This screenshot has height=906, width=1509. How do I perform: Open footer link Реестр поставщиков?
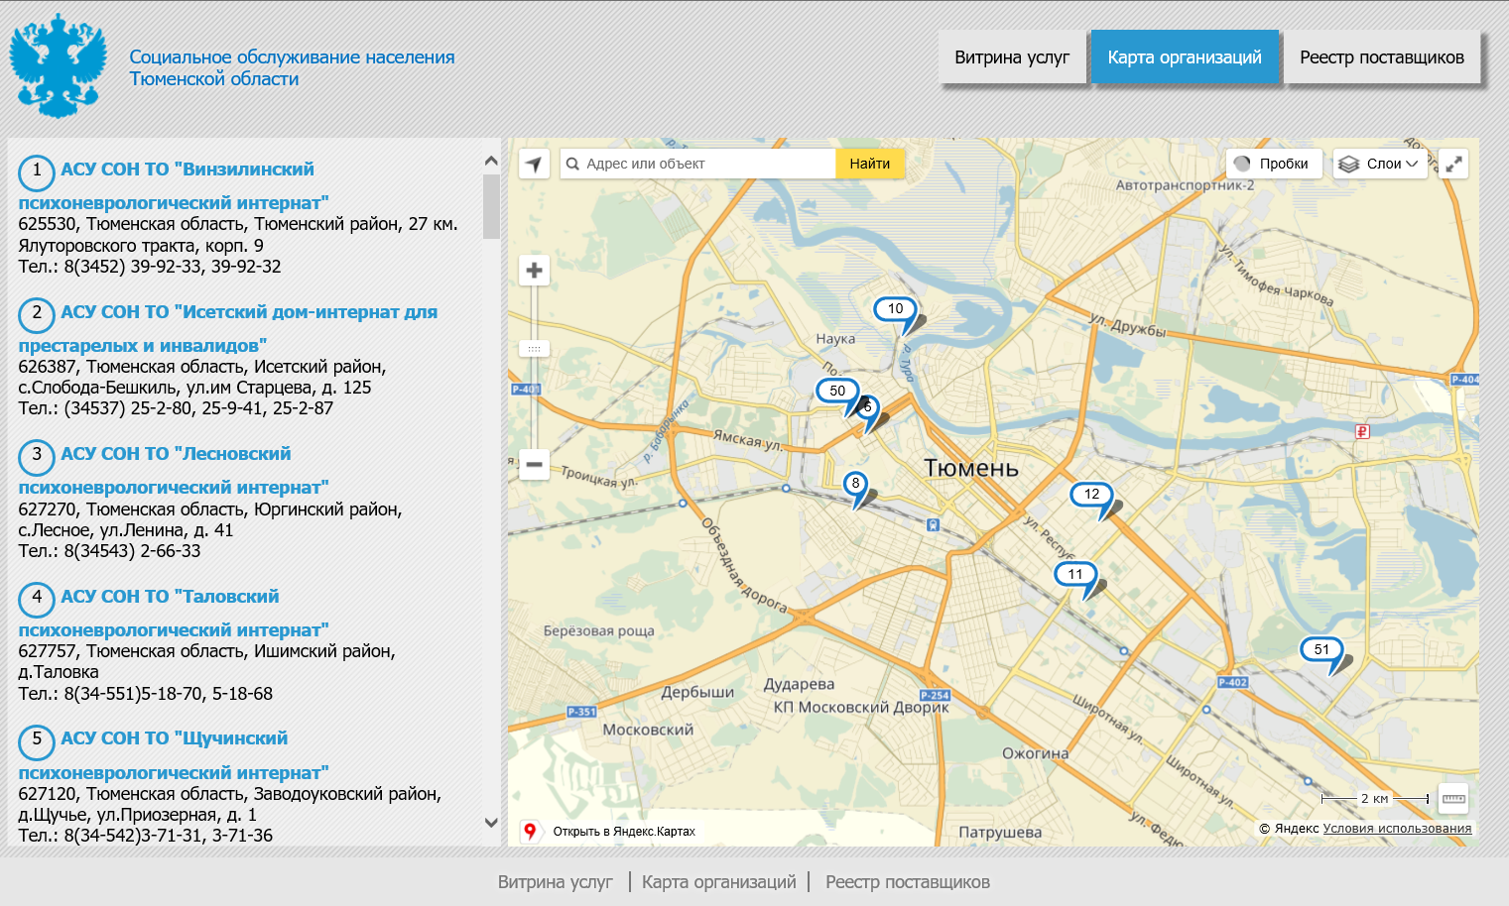coord(908,882)
